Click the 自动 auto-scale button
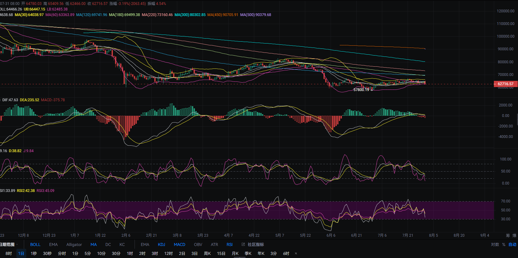 (x=512, y=244)
